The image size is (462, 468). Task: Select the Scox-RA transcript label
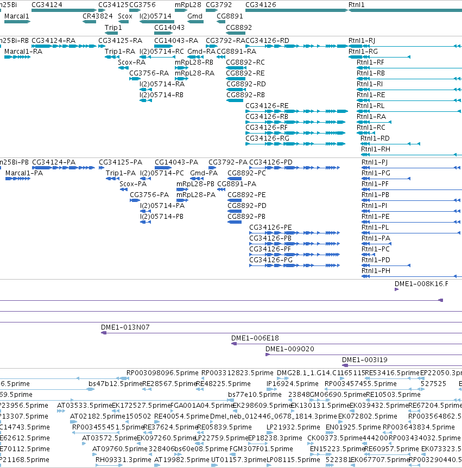click(131, 62)
